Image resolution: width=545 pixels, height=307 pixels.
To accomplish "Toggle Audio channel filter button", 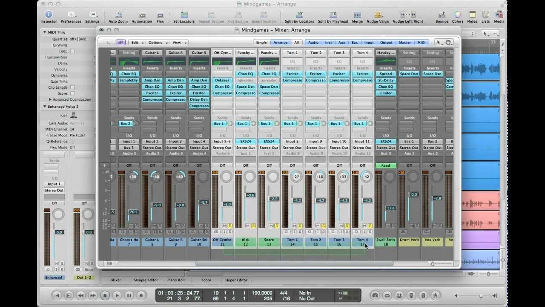I will pyautogui.click(x=313, y=43).
